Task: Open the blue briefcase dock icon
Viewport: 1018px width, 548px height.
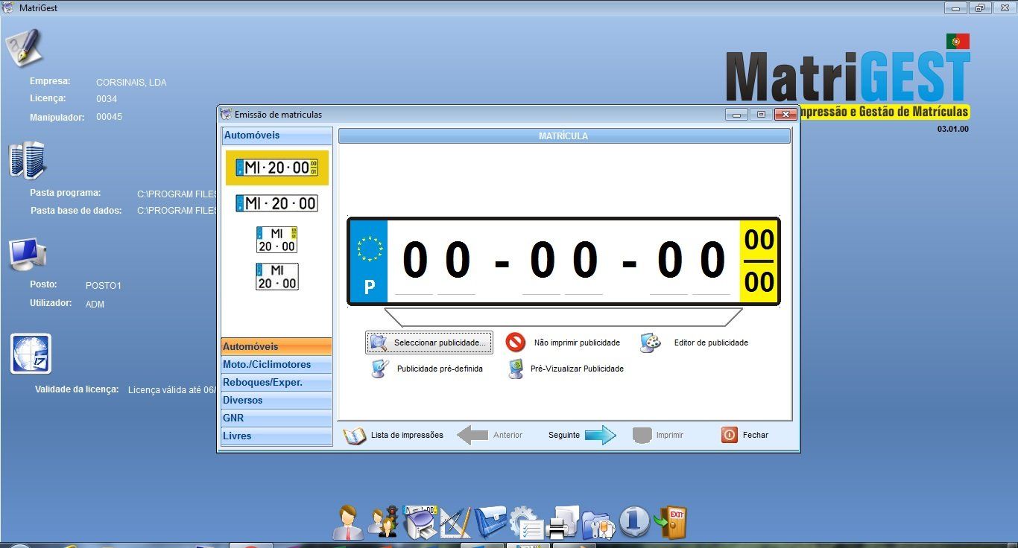Action: pos(490,522)
